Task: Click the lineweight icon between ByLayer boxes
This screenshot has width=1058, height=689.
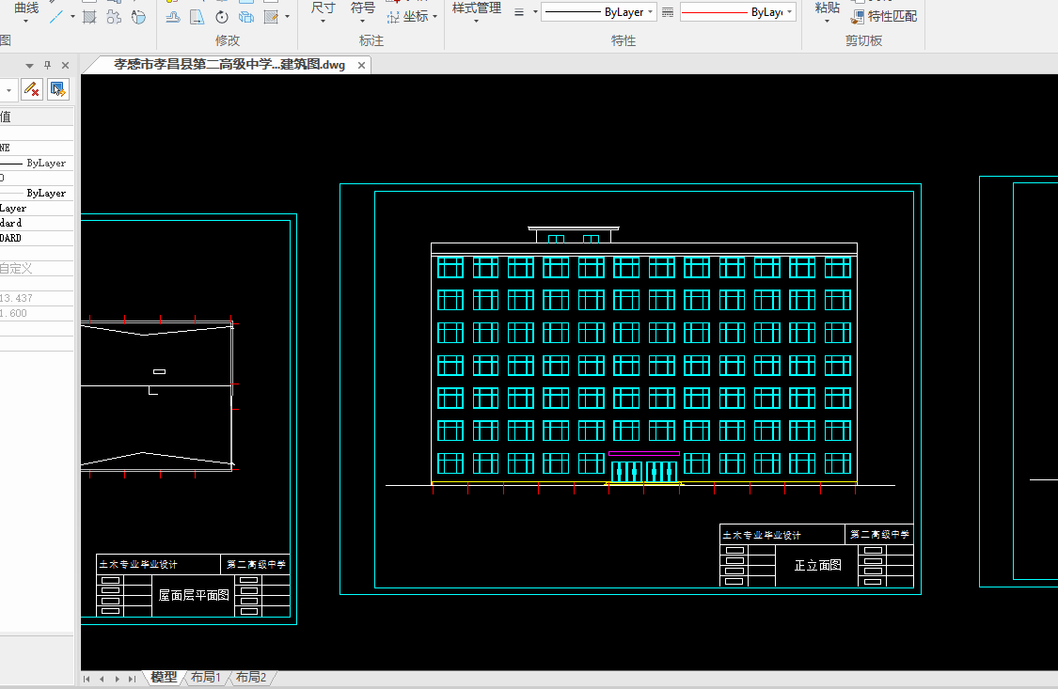Action: point(668,12)
